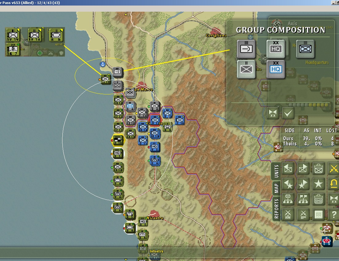Click the faded crossed swords attacker icon
339x261 pixels.
(50, 53)
